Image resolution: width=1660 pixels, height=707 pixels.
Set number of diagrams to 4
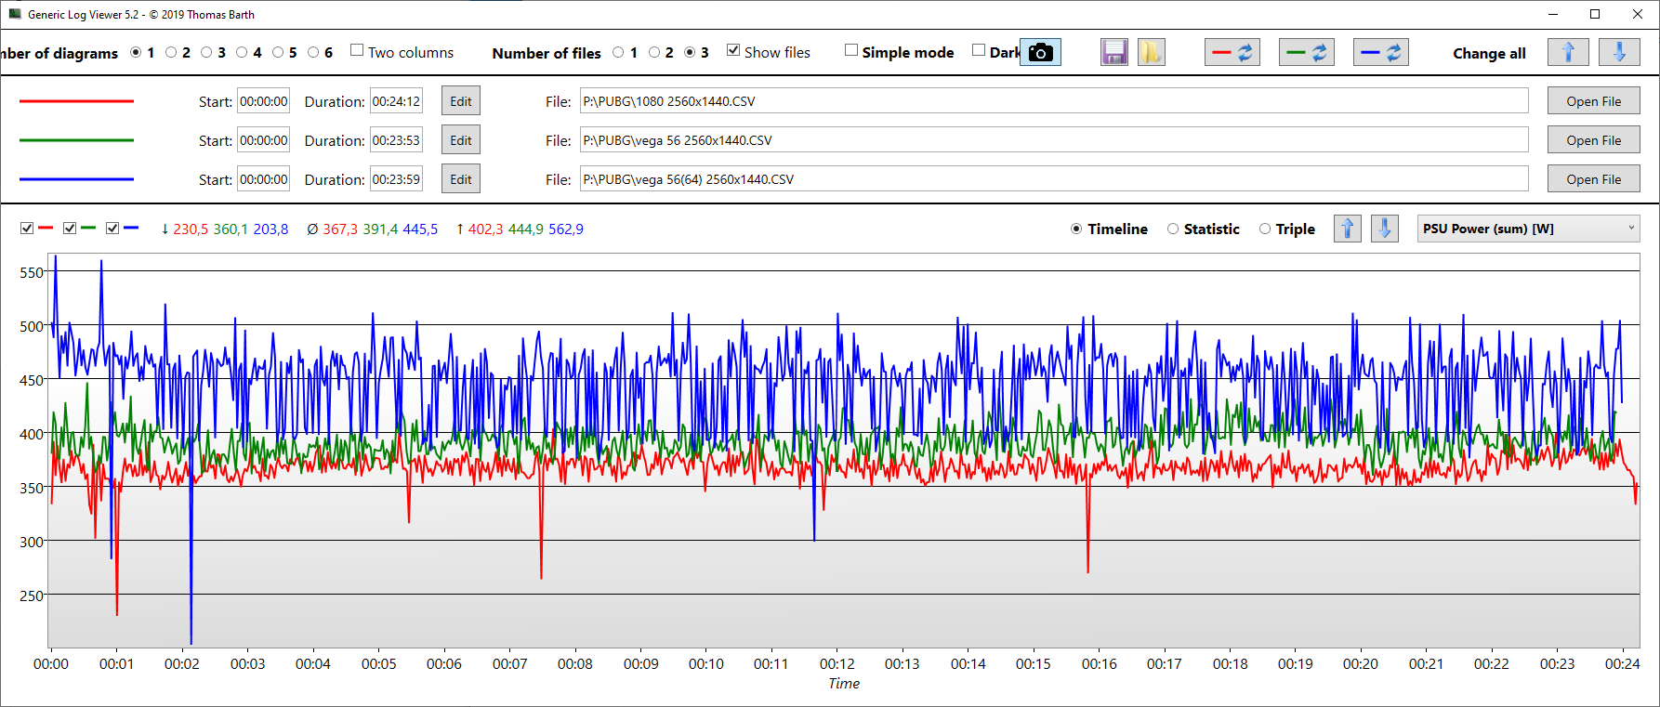click(242, 53)
